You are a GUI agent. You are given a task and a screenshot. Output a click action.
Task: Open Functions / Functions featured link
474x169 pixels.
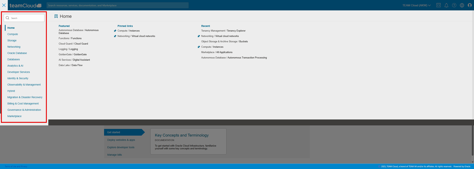pos(70,38)
